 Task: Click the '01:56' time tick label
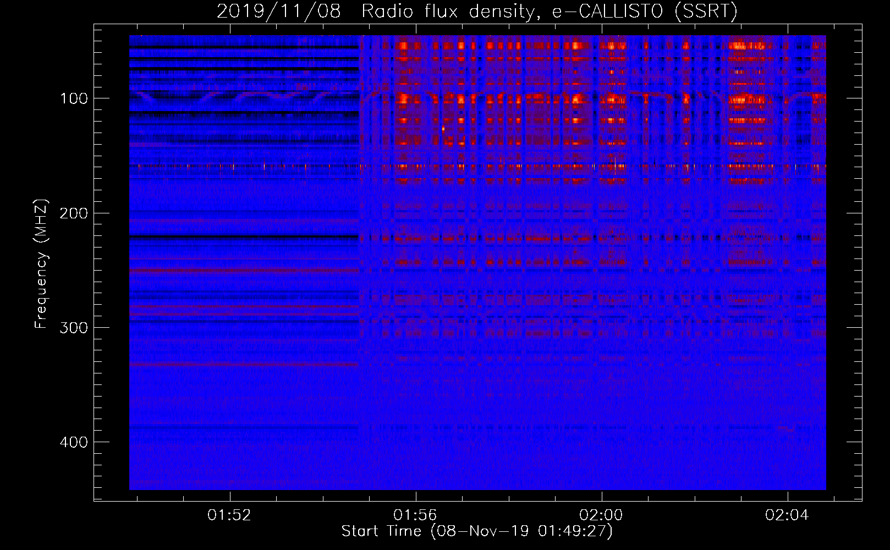[415, 515]
